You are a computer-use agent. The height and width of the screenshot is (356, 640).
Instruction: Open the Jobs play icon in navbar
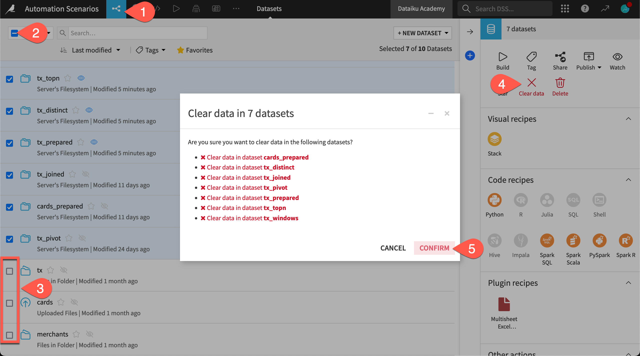(176, 9)
